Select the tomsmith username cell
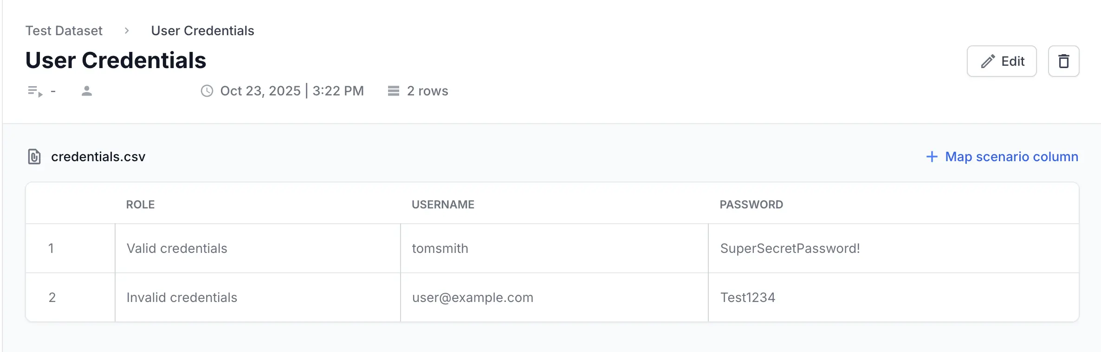This screenshot has height=352, width=1101. point(440,249)
